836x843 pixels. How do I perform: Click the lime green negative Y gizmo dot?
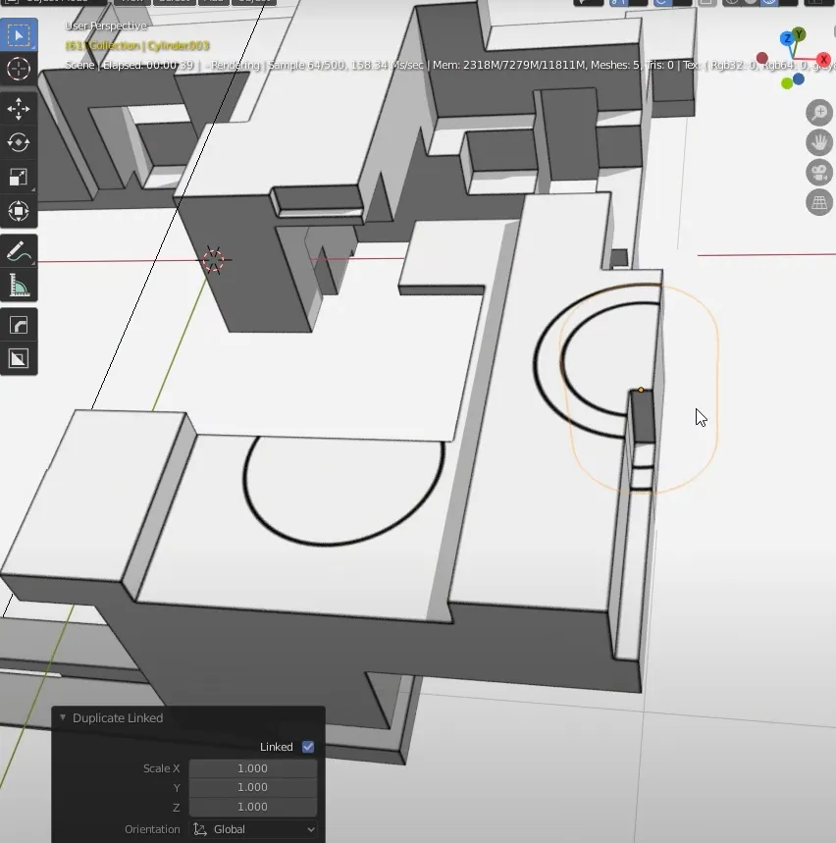point(787,82)
